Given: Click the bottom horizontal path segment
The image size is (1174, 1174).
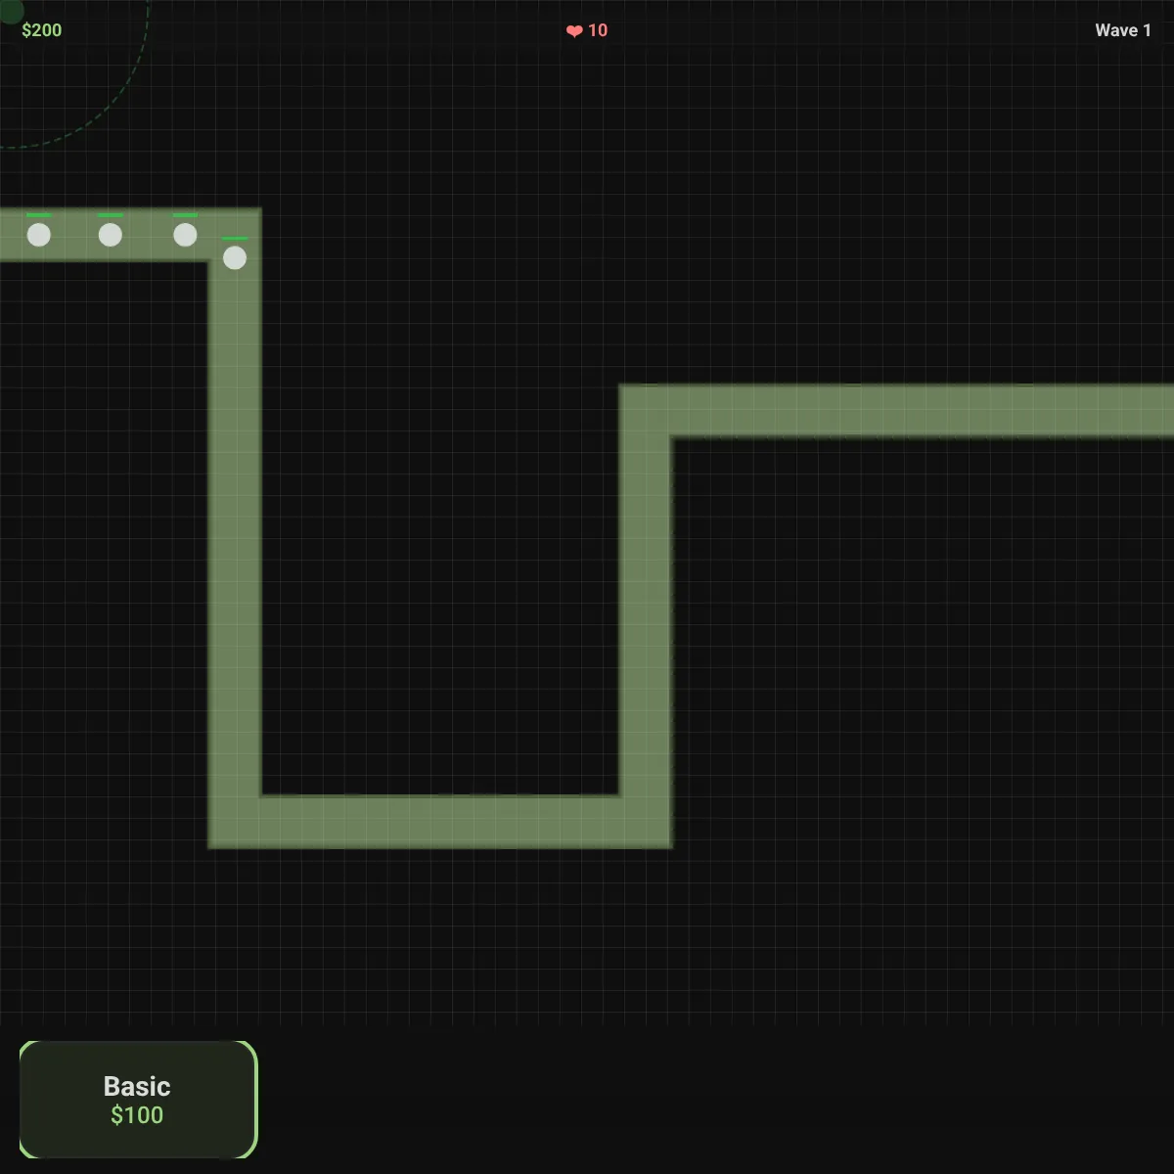Looking at the screenshot, I should (x=440, y=822).
